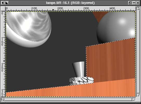This screenshot has width=141, height=104.
Task: Click the vertical scrollbar down arrow
Action: point(138,95)
